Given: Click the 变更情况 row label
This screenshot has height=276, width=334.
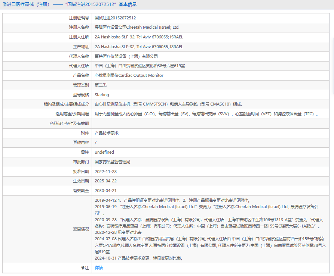Looking at the screenshot, I should coord(81,229).
